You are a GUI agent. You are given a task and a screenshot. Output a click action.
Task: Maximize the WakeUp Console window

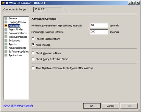coord(134,3)
